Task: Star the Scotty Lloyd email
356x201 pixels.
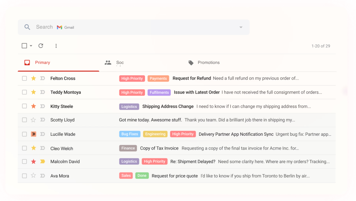Action: pos(33,120)
